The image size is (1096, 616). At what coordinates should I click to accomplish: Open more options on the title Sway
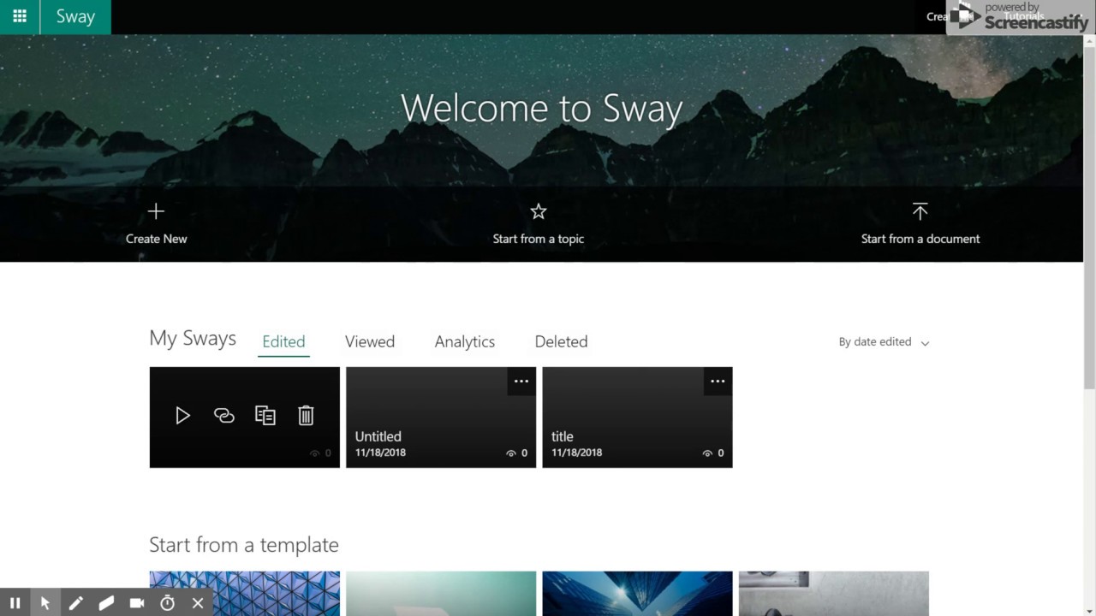[718, 382]
